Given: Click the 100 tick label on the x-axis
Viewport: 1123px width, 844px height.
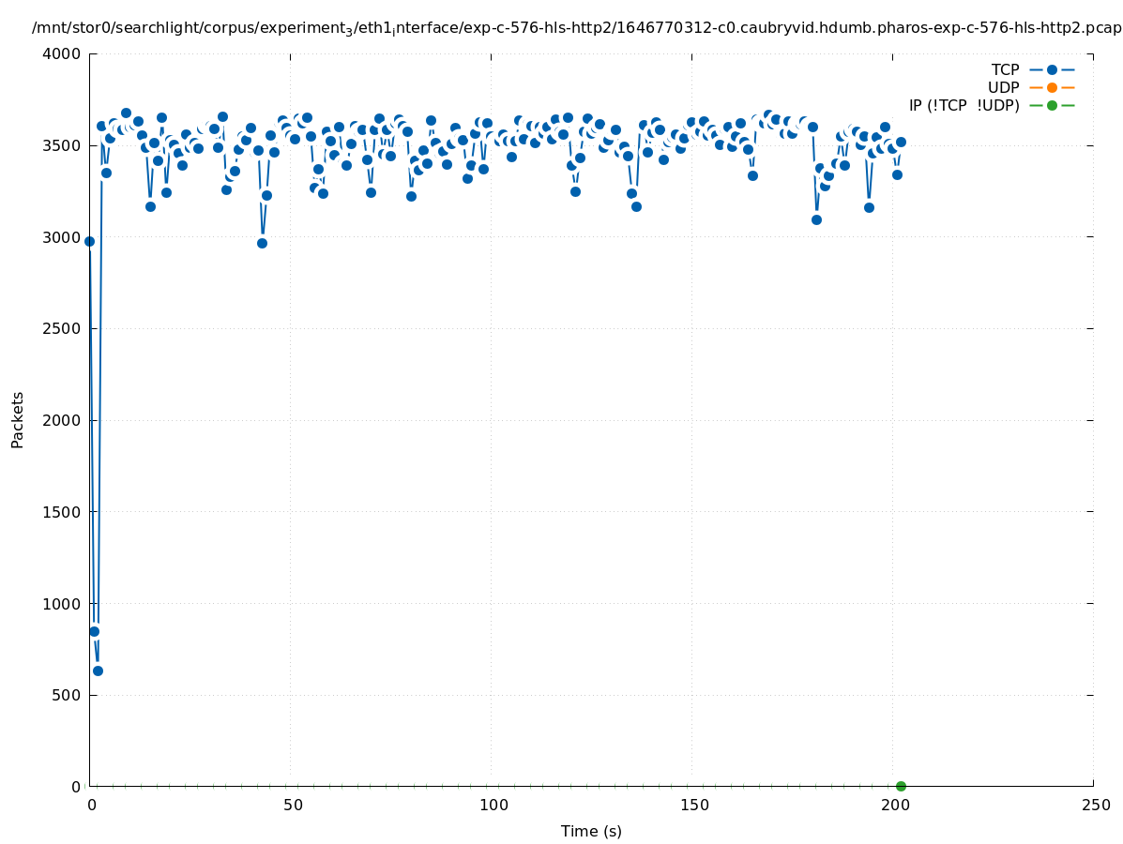Looking at the screenshot, I should coord(493,805).
